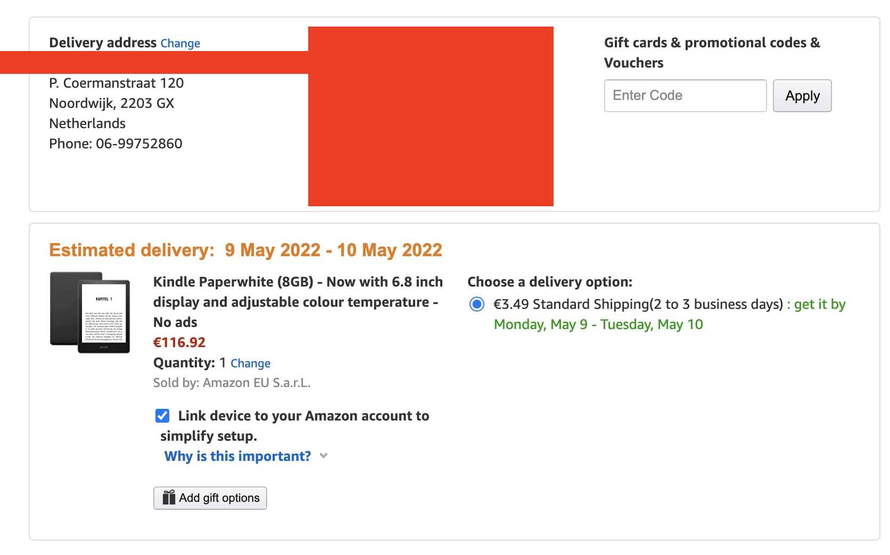Click the Kindle Paperwhite product image
Viewport: 890px width, 555px height.
90,313
